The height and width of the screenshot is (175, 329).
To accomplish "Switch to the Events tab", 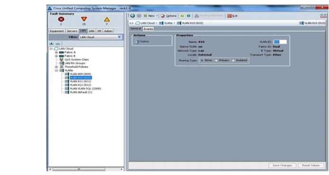I will pyautogui.click(x=148, y=29).
